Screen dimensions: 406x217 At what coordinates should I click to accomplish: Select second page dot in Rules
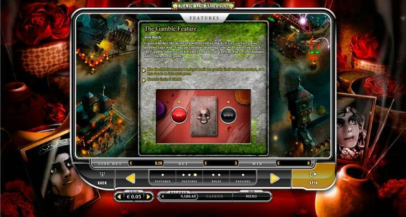[x=219, y=175]
